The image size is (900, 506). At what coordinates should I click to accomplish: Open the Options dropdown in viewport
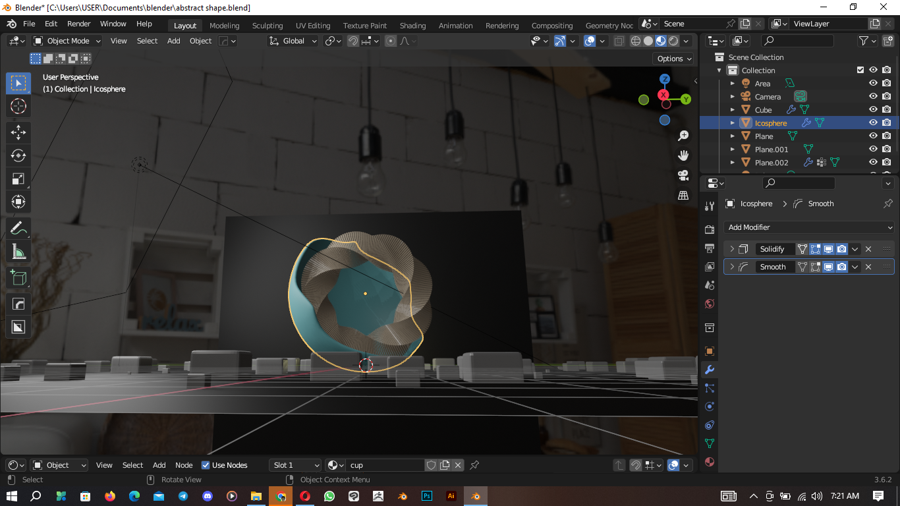[674, 59]
